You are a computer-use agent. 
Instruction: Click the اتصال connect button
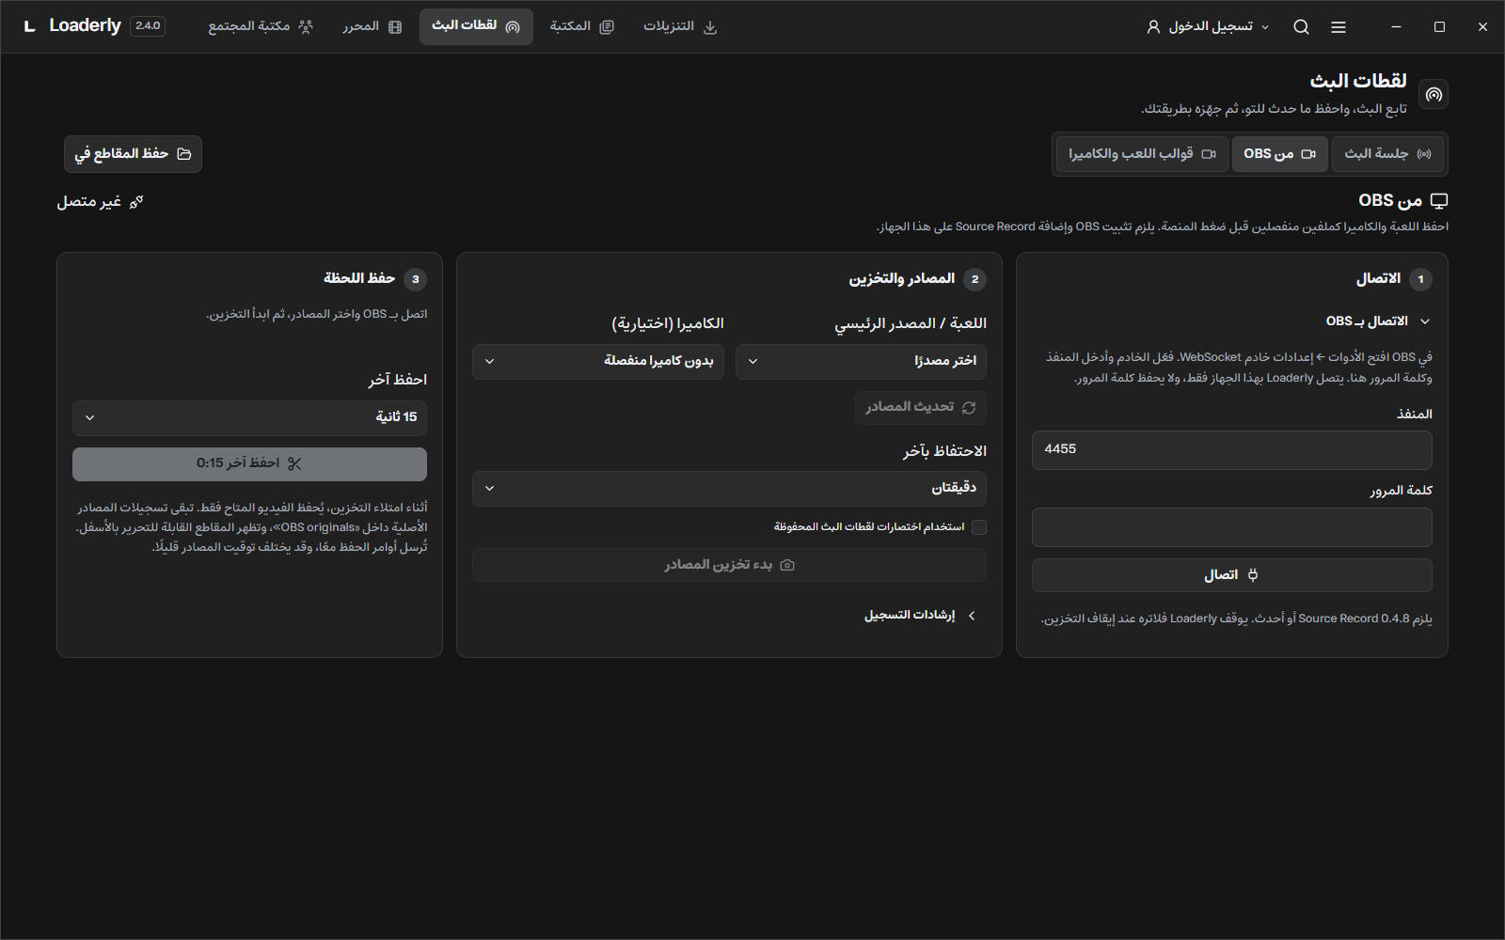pos(1232,575)
